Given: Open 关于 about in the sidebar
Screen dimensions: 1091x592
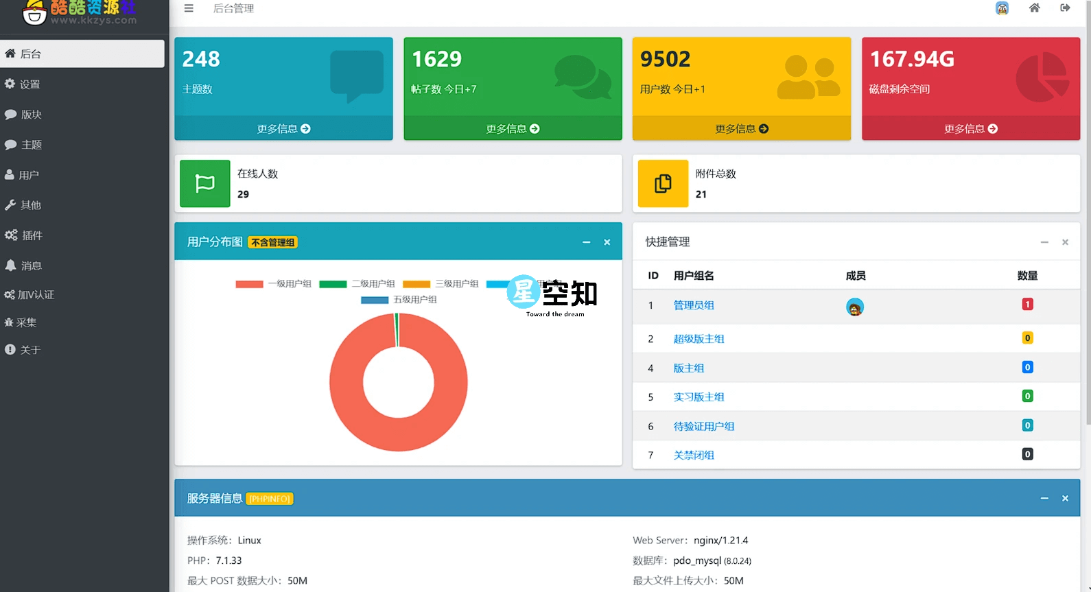Looking at the screenshot, I should click(x=82, y=349).
